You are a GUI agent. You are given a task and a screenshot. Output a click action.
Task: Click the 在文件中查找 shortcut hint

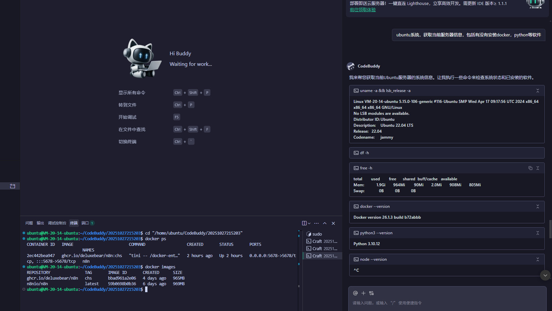click(x=132, y=129)
